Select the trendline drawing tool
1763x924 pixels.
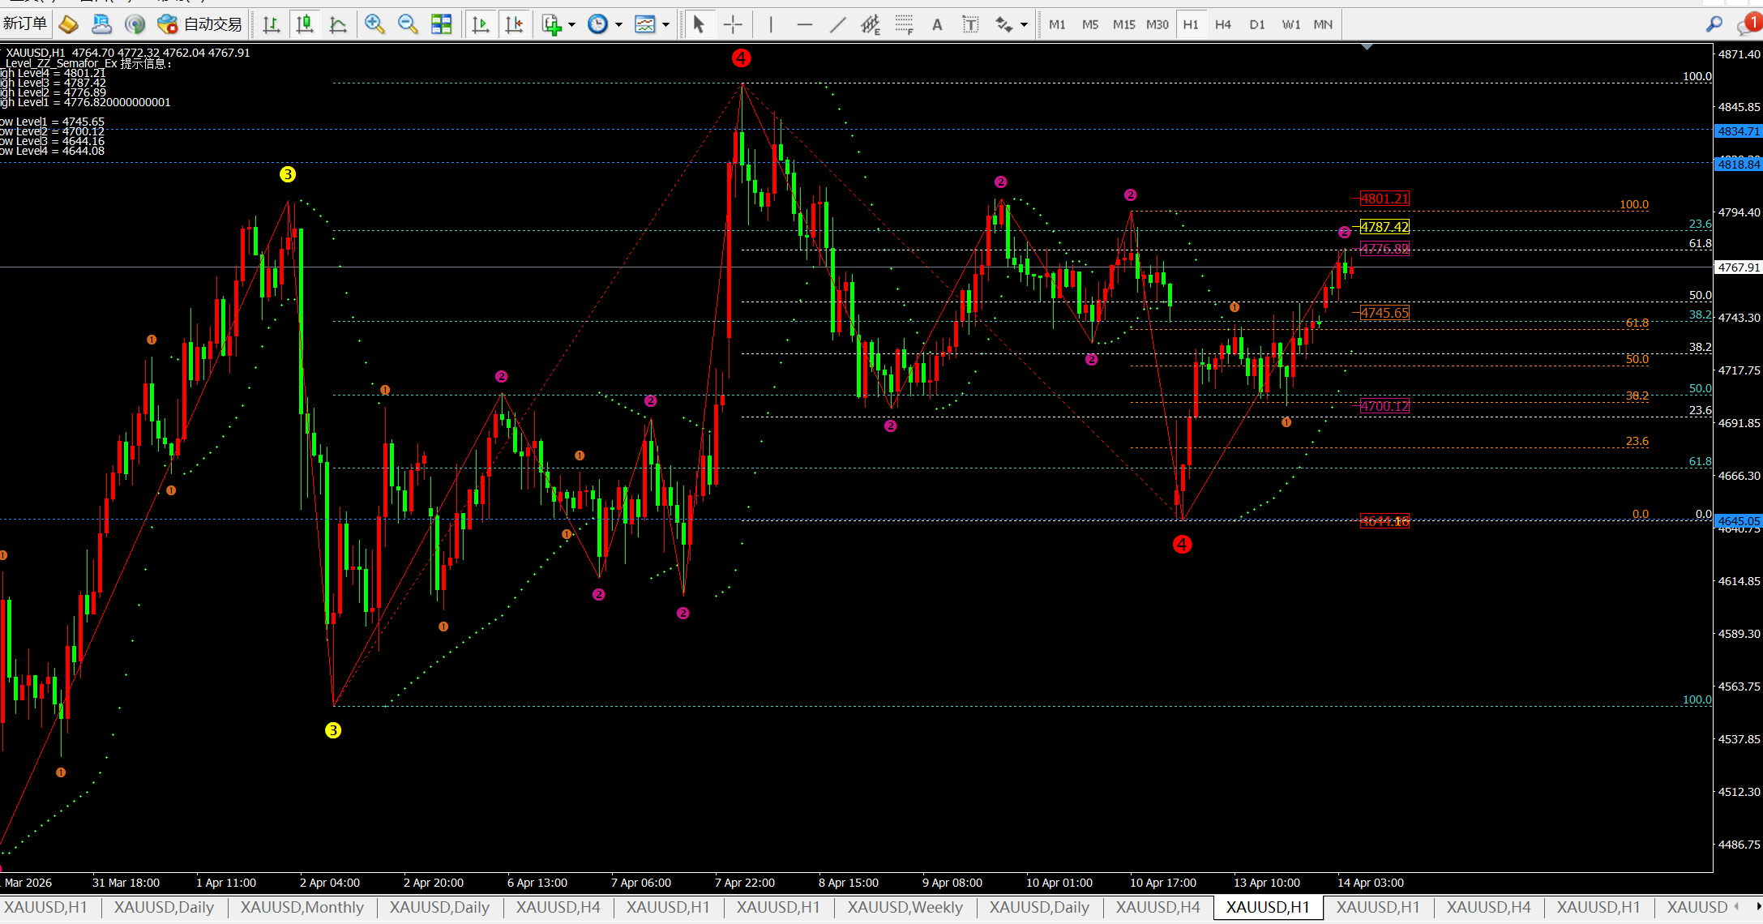[837, 25]
